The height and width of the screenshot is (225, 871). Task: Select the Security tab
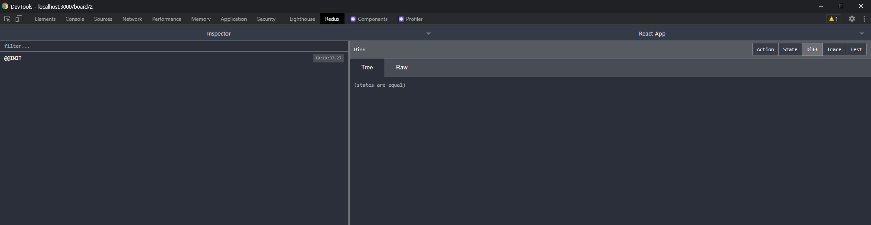tap(266, 19)
